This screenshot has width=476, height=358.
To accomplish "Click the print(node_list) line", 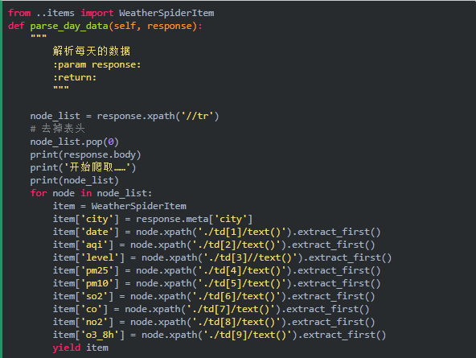I will [74, 180].
